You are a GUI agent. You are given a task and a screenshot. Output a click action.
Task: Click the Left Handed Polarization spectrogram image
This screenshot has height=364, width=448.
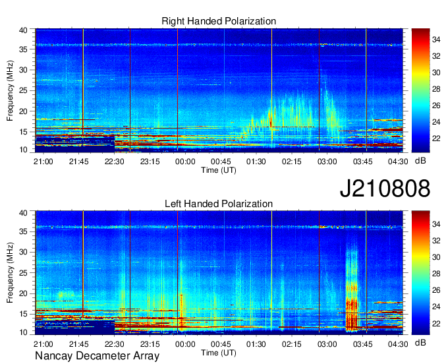[x=219, y=272]
